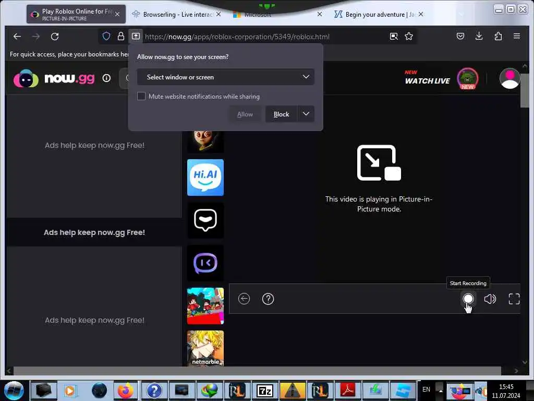The height and width of the screenshot is (401, 534).
Task: Open the tracking protection shield icon
Action: click(106, 36)
